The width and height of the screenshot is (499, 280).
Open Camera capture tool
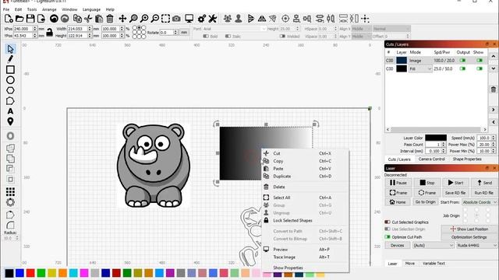pyautogui.click(x=176, y=19)
